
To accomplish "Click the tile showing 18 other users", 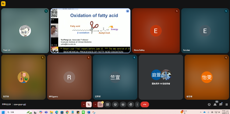I will click(x=161, y=77).
